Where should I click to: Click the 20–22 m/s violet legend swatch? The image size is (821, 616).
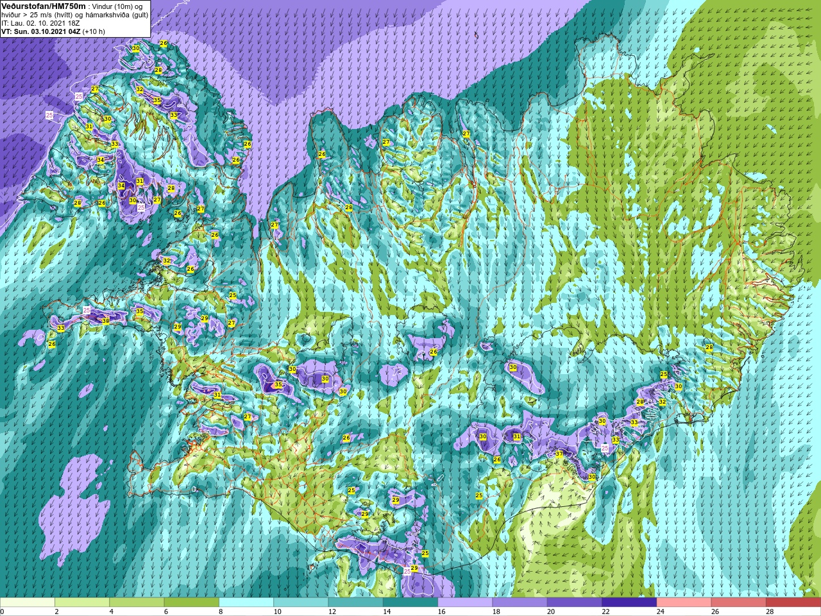pyautogui.click(x=574, y=603)
